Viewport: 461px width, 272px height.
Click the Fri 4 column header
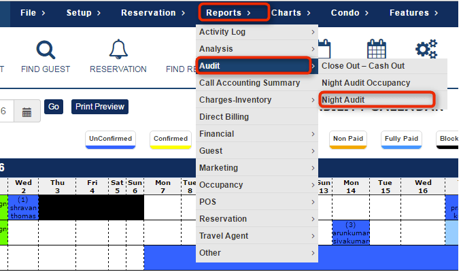[92, 186]
